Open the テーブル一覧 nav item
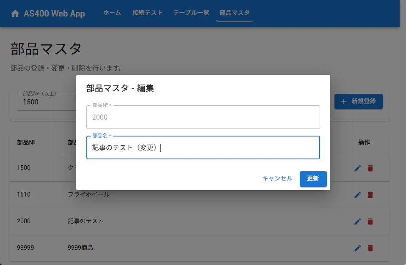Viewport: 406px width, 265px height. 191,13
